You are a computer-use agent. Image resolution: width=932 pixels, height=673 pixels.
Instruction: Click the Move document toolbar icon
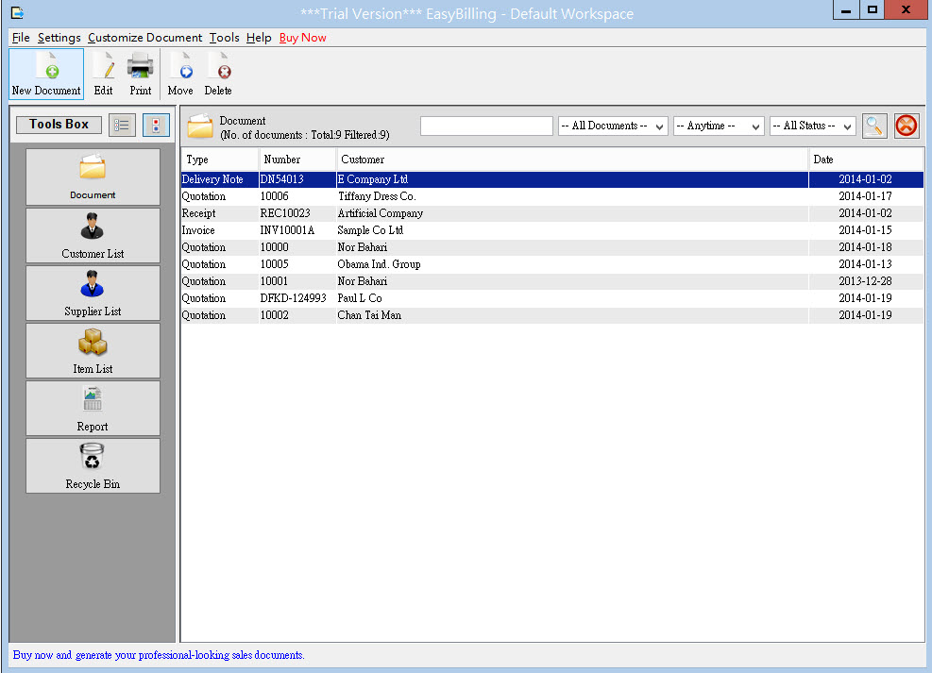[180, 74]
